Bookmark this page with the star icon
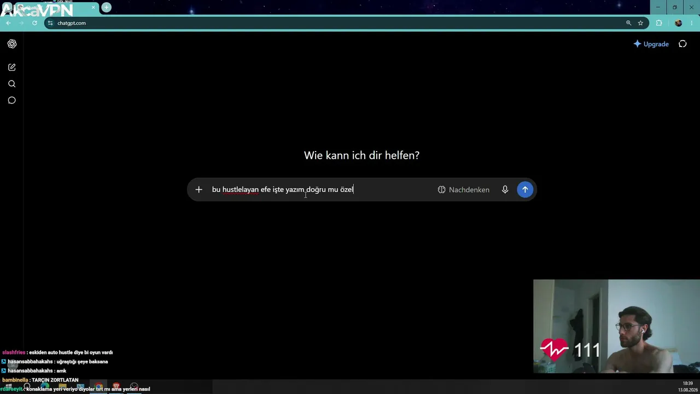 point(640,23)
